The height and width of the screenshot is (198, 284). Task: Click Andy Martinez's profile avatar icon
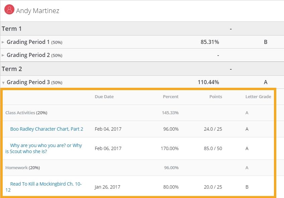[9, 9]
